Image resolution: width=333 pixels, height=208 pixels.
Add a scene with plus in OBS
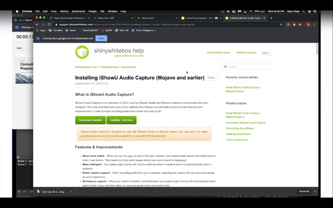click(x=19, y=192)
